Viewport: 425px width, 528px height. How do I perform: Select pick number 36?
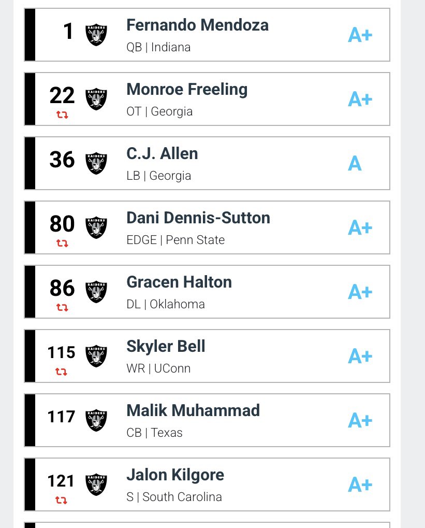(62, 160)
